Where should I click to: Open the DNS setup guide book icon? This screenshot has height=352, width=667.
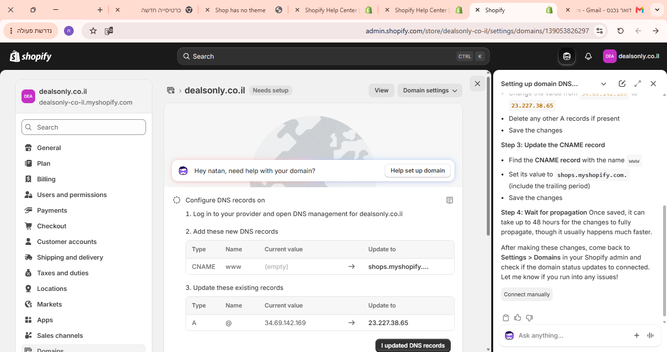tap(450, 200)
